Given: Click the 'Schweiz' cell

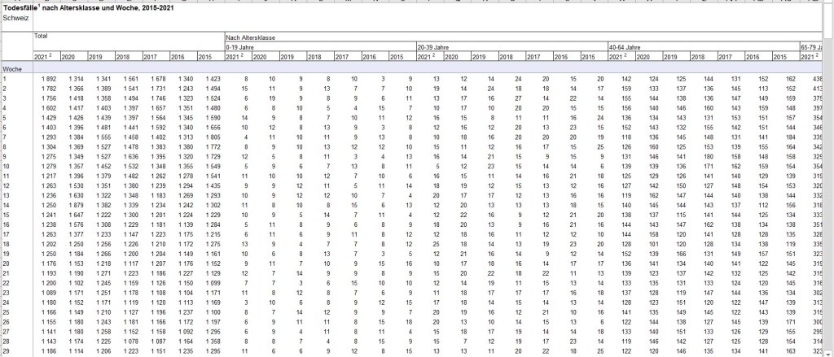Looking at the screenshot, I should click(x=15, y=18).
